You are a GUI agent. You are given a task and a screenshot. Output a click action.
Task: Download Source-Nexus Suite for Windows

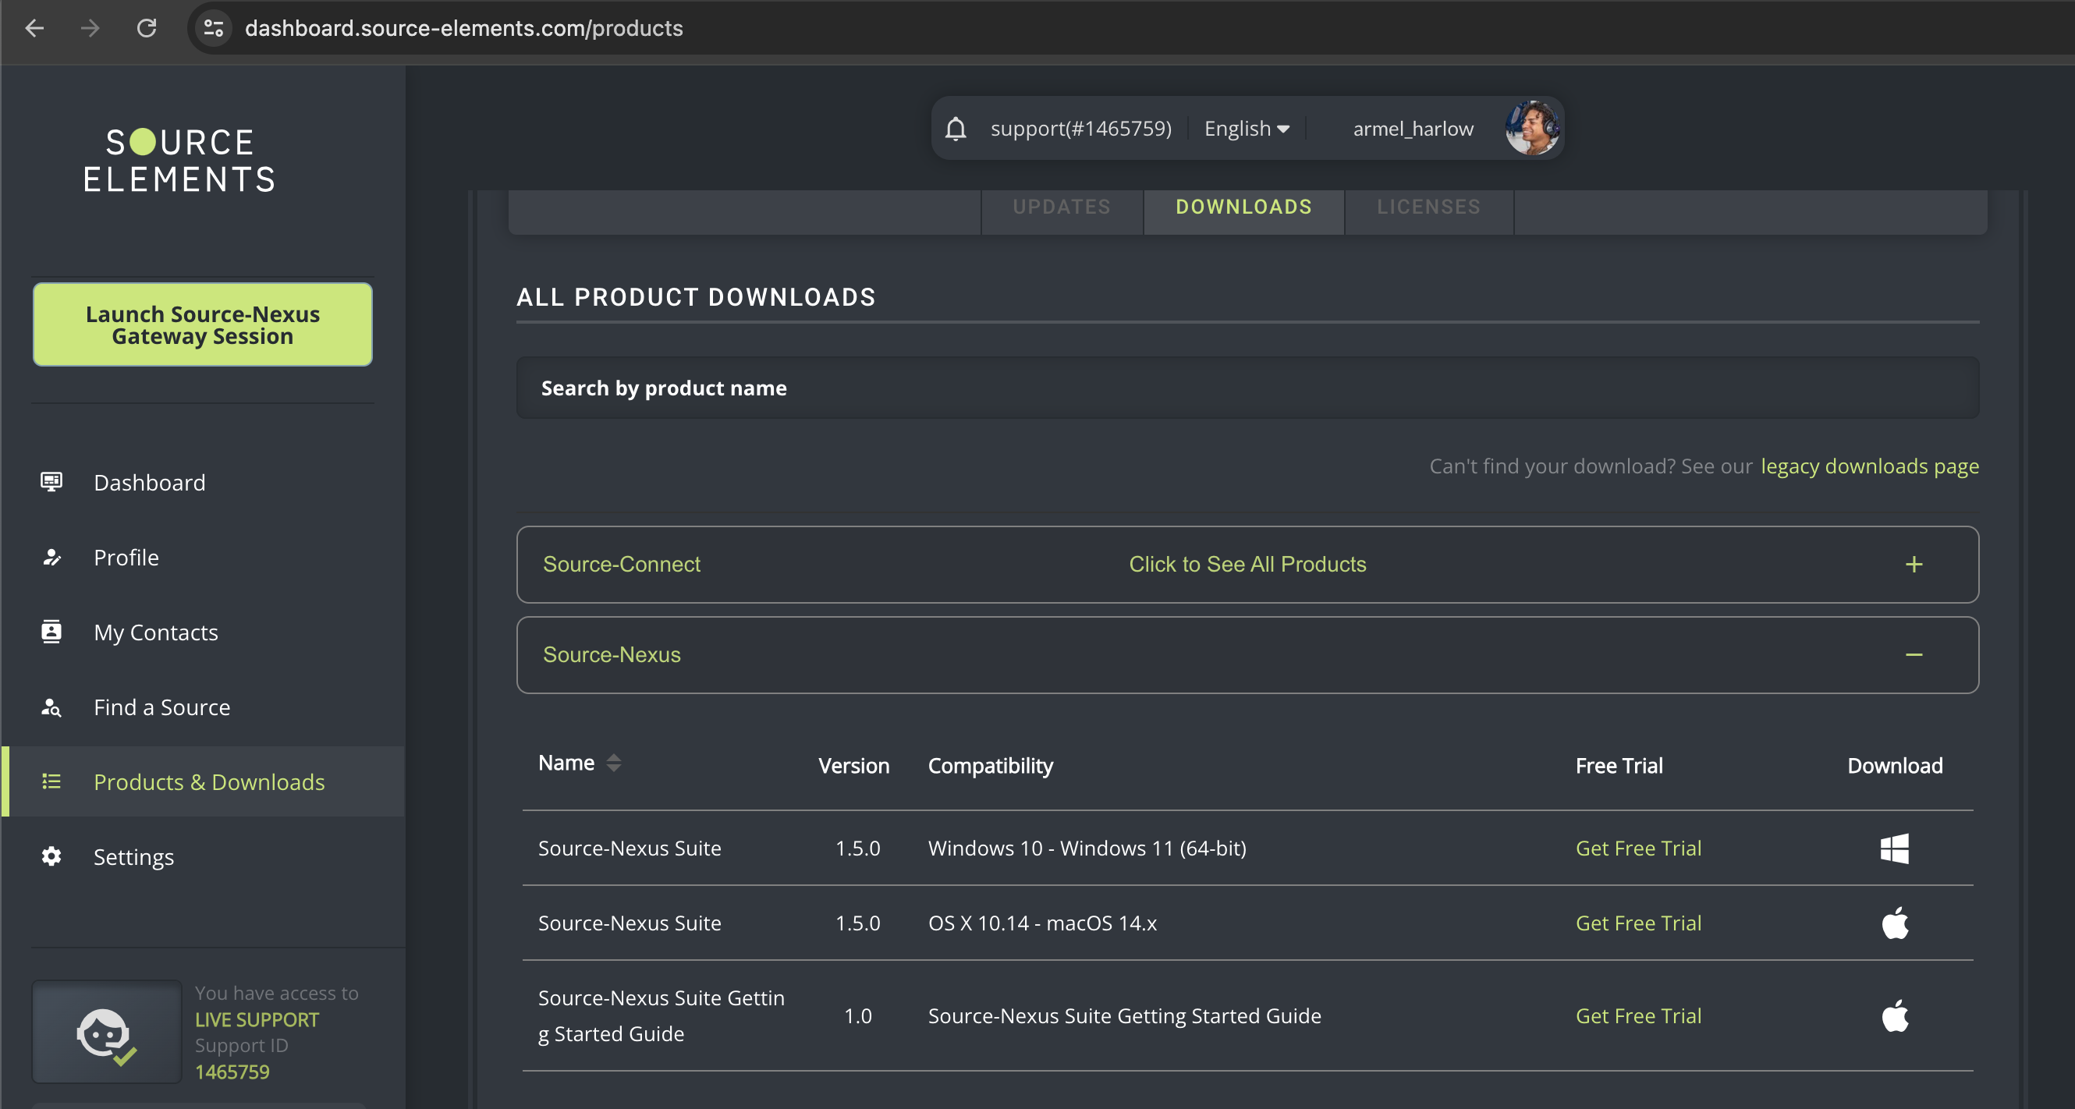point(1894,848)
